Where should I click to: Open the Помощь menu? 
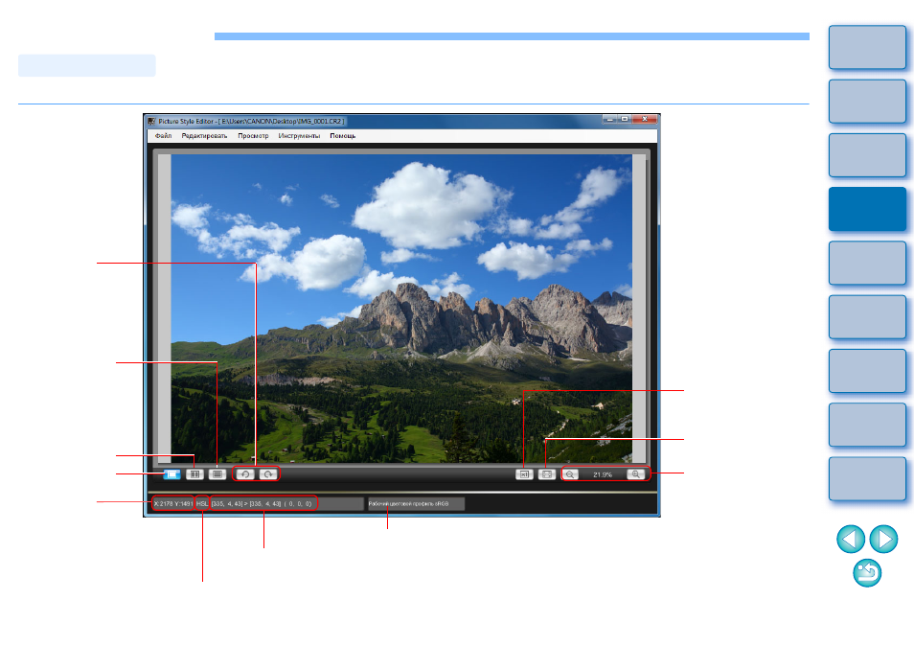(x=343, y=136)
